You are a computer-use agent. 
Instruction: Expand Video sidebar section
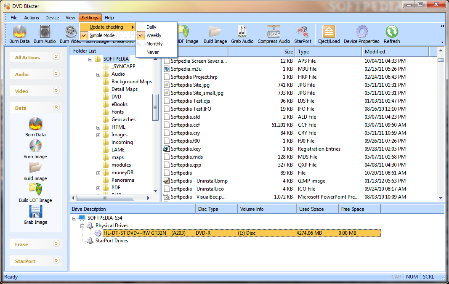tap(56, 90)
